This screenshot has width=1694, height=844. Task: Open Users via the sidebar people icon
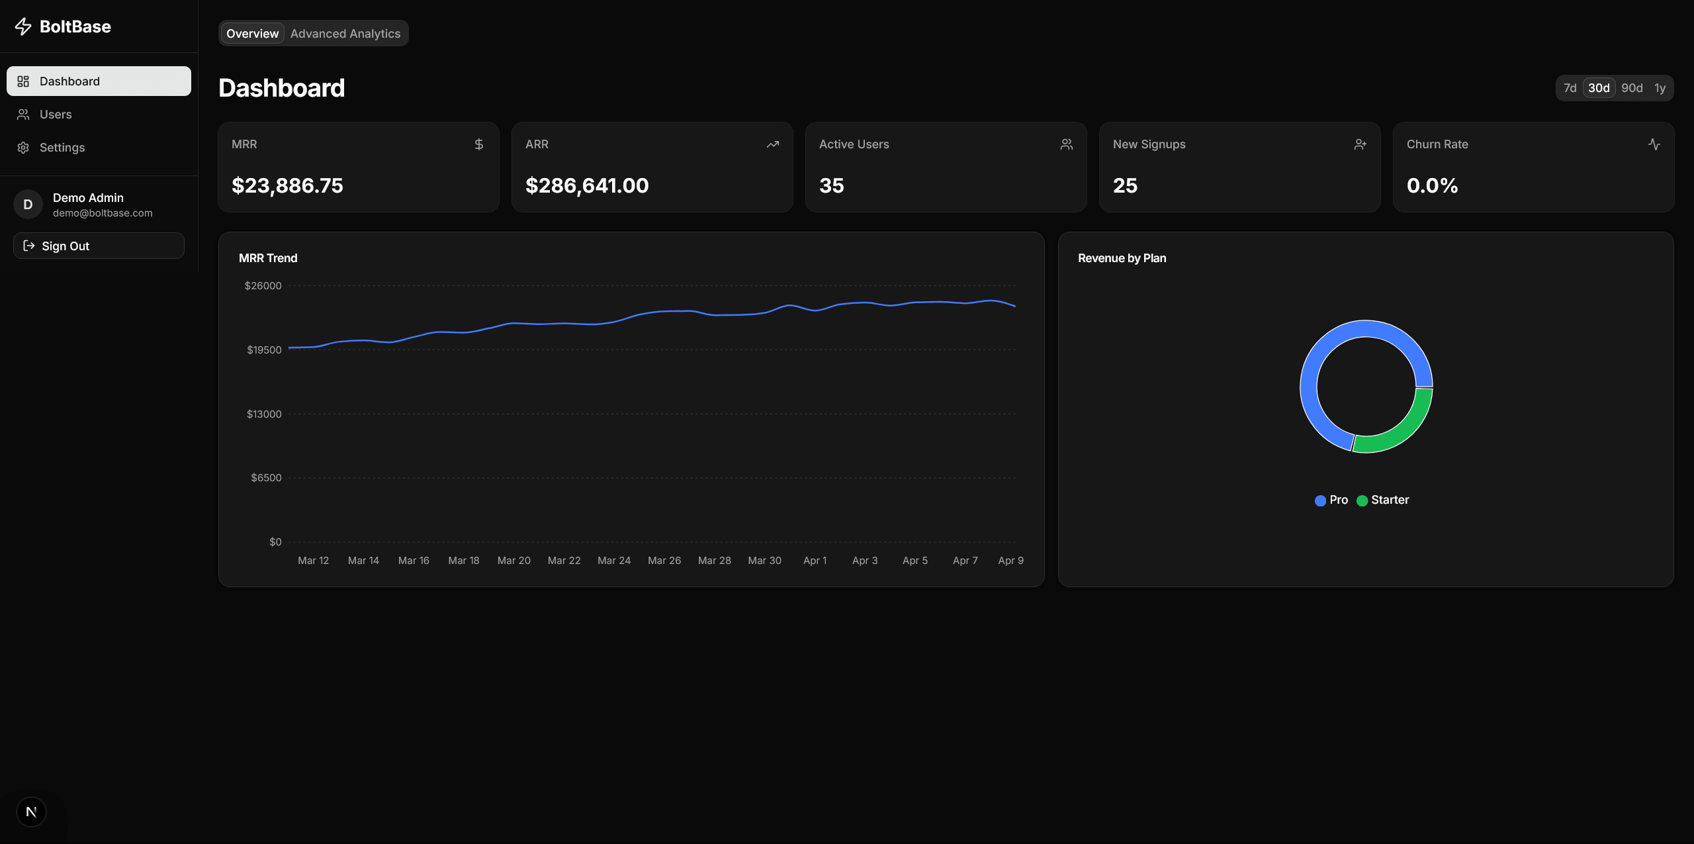pyautogui.click(x=23, y=114)
